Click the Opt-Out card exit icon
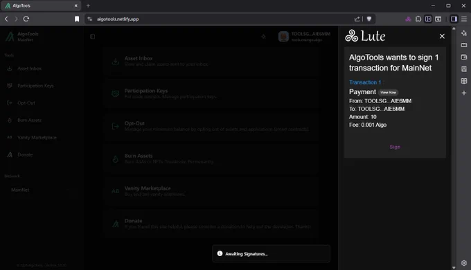Screen dimensions: 471x270 (x=116, y=126)
